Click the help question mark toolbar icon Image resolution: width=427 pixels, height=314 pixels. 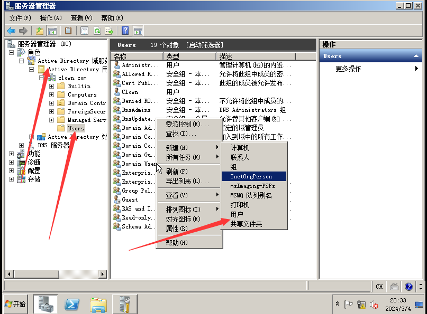125,31
